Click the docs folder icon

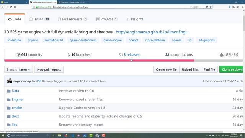[8, 117]
